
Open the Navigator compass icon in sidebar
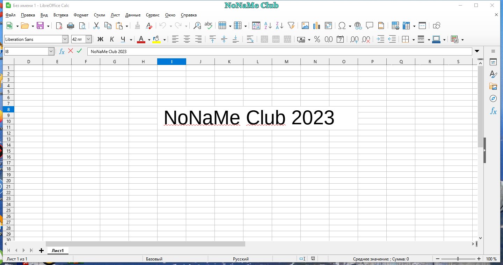[493, 98]
